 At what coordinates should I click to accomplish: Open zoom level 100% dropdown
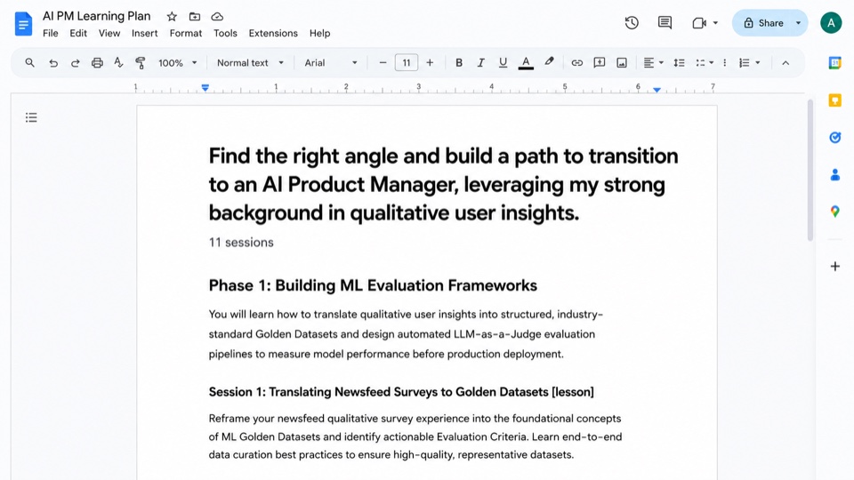(x=178, y=62)
